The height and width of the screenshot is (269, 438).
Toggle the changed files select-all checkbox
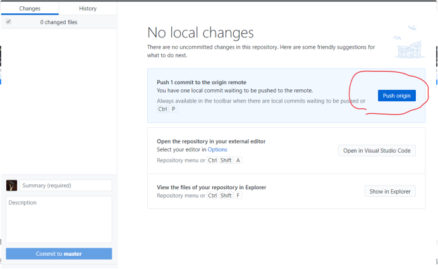coord(9,22)
